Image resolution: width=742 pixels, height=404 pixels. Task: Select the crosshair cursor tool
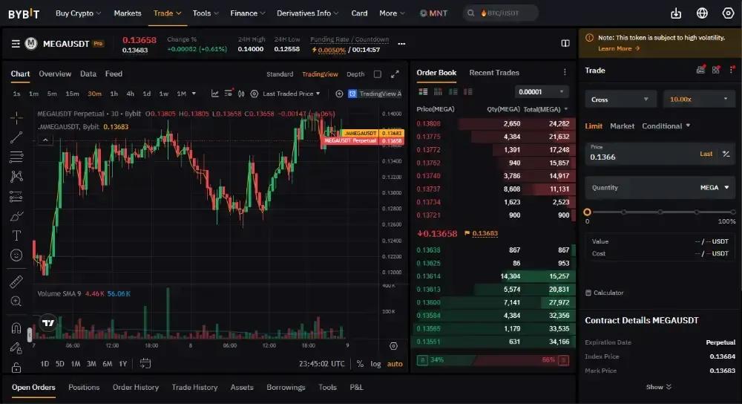tap(16, 117)
